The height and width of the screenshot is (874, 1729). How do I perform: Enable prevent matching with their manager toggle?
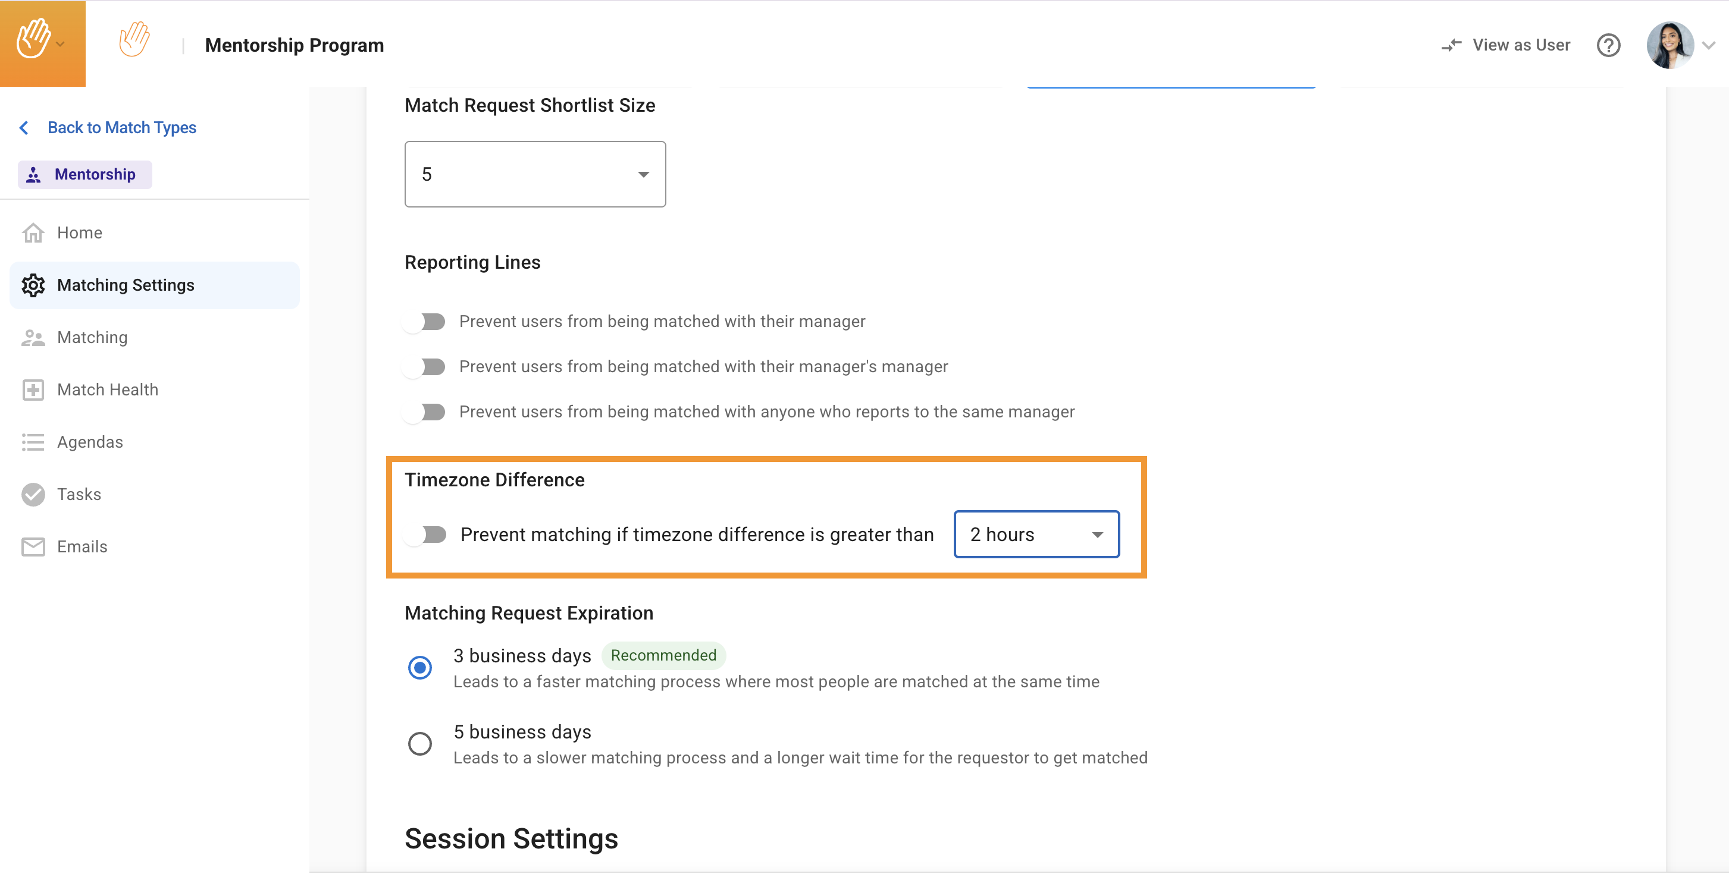(x=425, y=321)
